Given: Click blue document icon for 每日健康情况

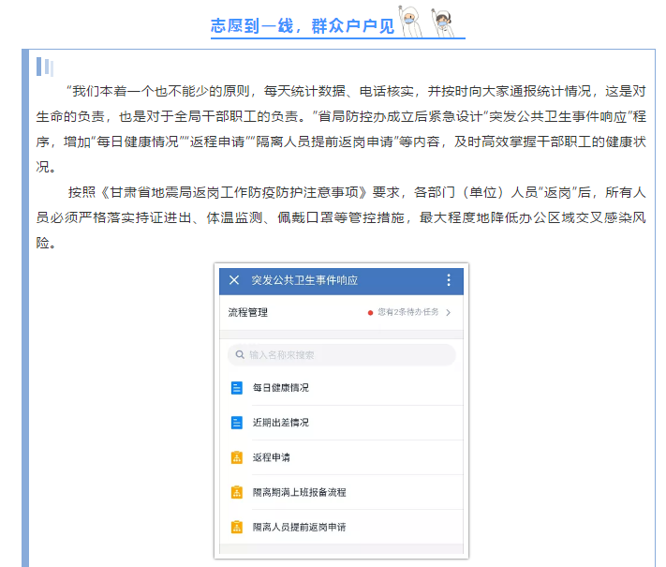Looking at the screenshot, I should (x=237, y=388).
